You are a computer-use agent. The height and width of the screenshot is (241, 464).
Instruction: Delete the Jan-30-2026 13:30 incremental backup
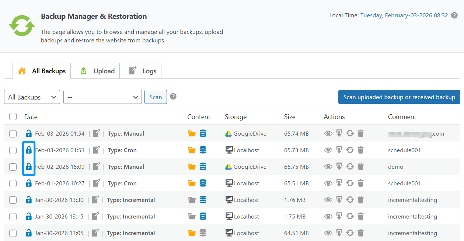pyautogui.click(x=360, y=200)
